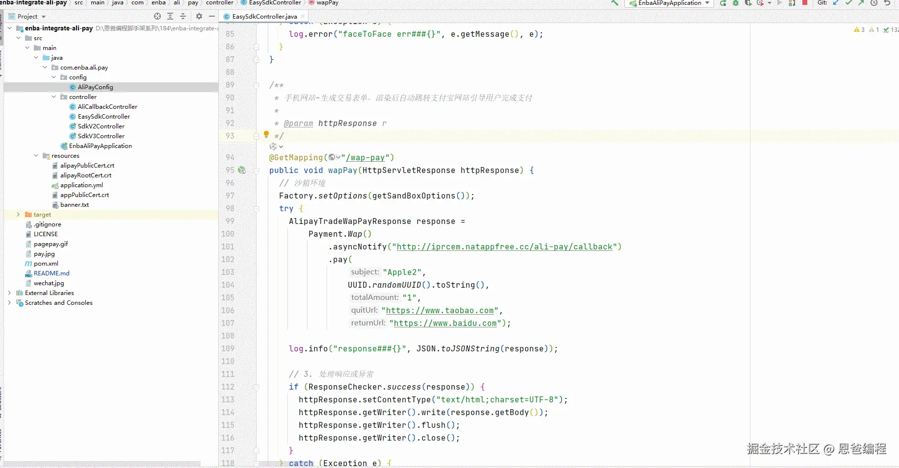The height and width of the screenshot is (468, 899).
Task: Fold the wapPay method on line 95
Action: (x=256, y=170)
